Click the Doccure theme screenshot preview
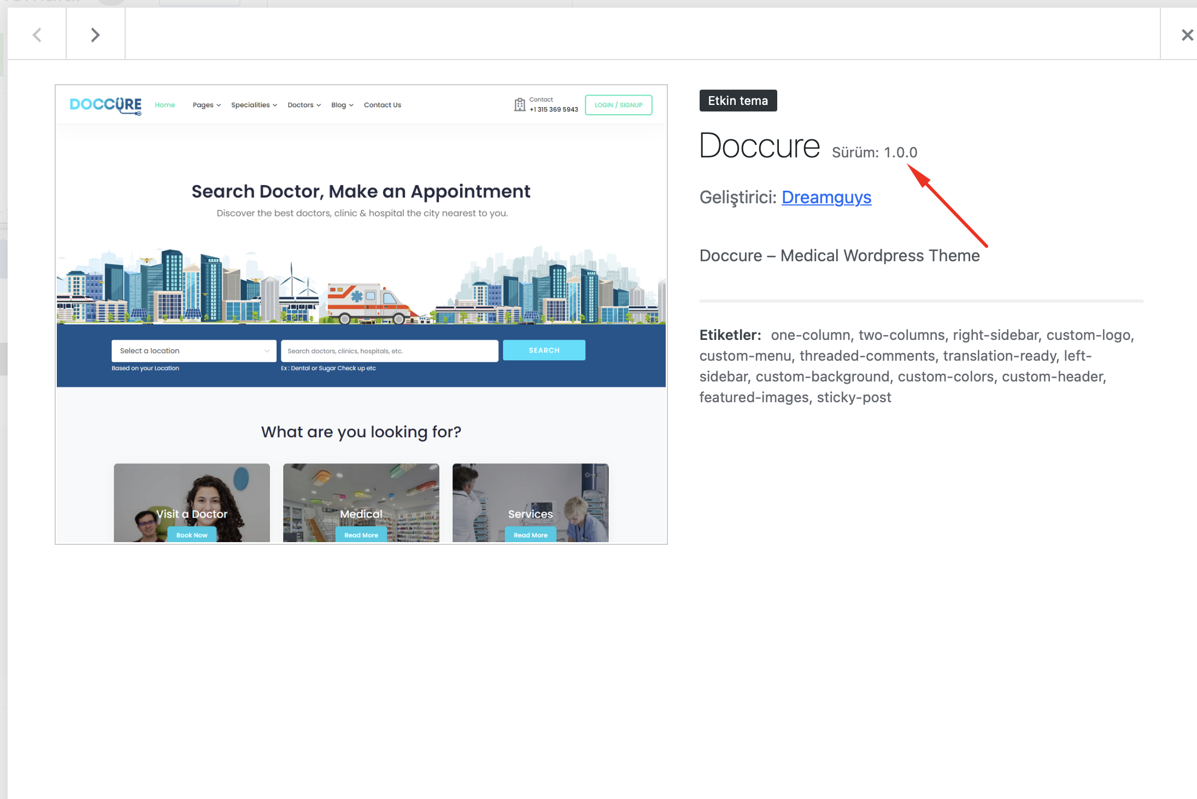Viewport: 1197px width, 799px height. 361,314
